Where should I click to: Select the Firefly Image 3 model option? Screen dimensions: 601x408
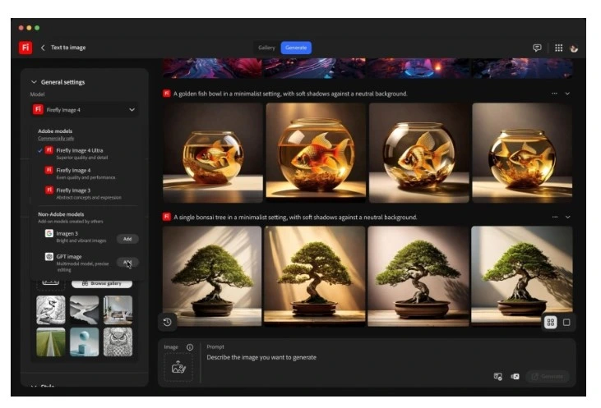point(86,193)
